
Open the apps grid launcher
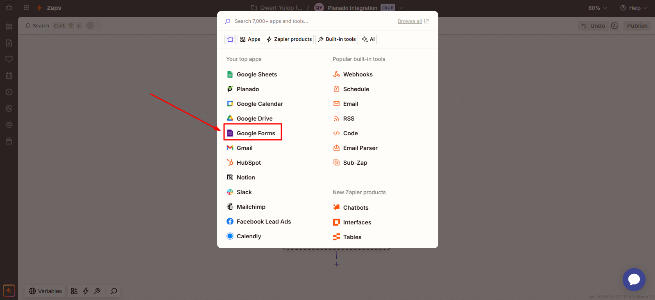pos(26,8)
